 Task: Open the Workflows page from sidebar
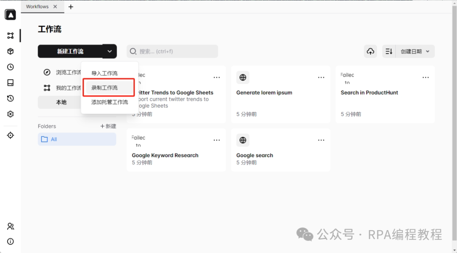click(x=11, y=36)
